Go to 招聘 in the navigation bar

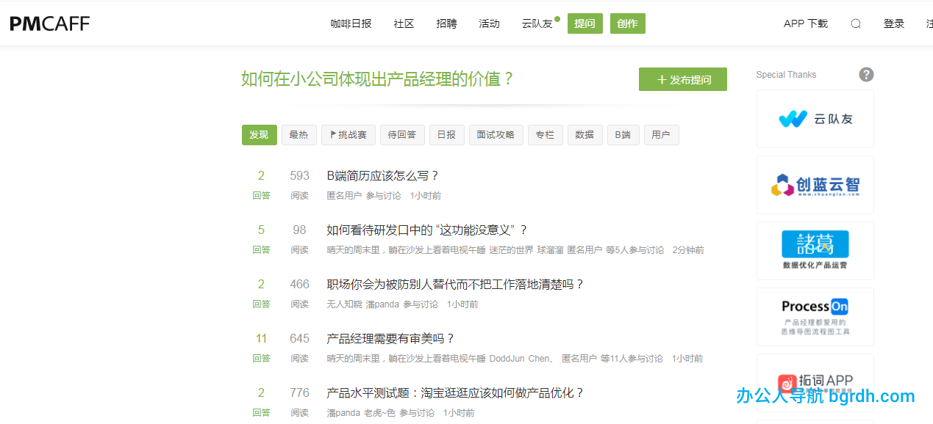coord(446,23)
